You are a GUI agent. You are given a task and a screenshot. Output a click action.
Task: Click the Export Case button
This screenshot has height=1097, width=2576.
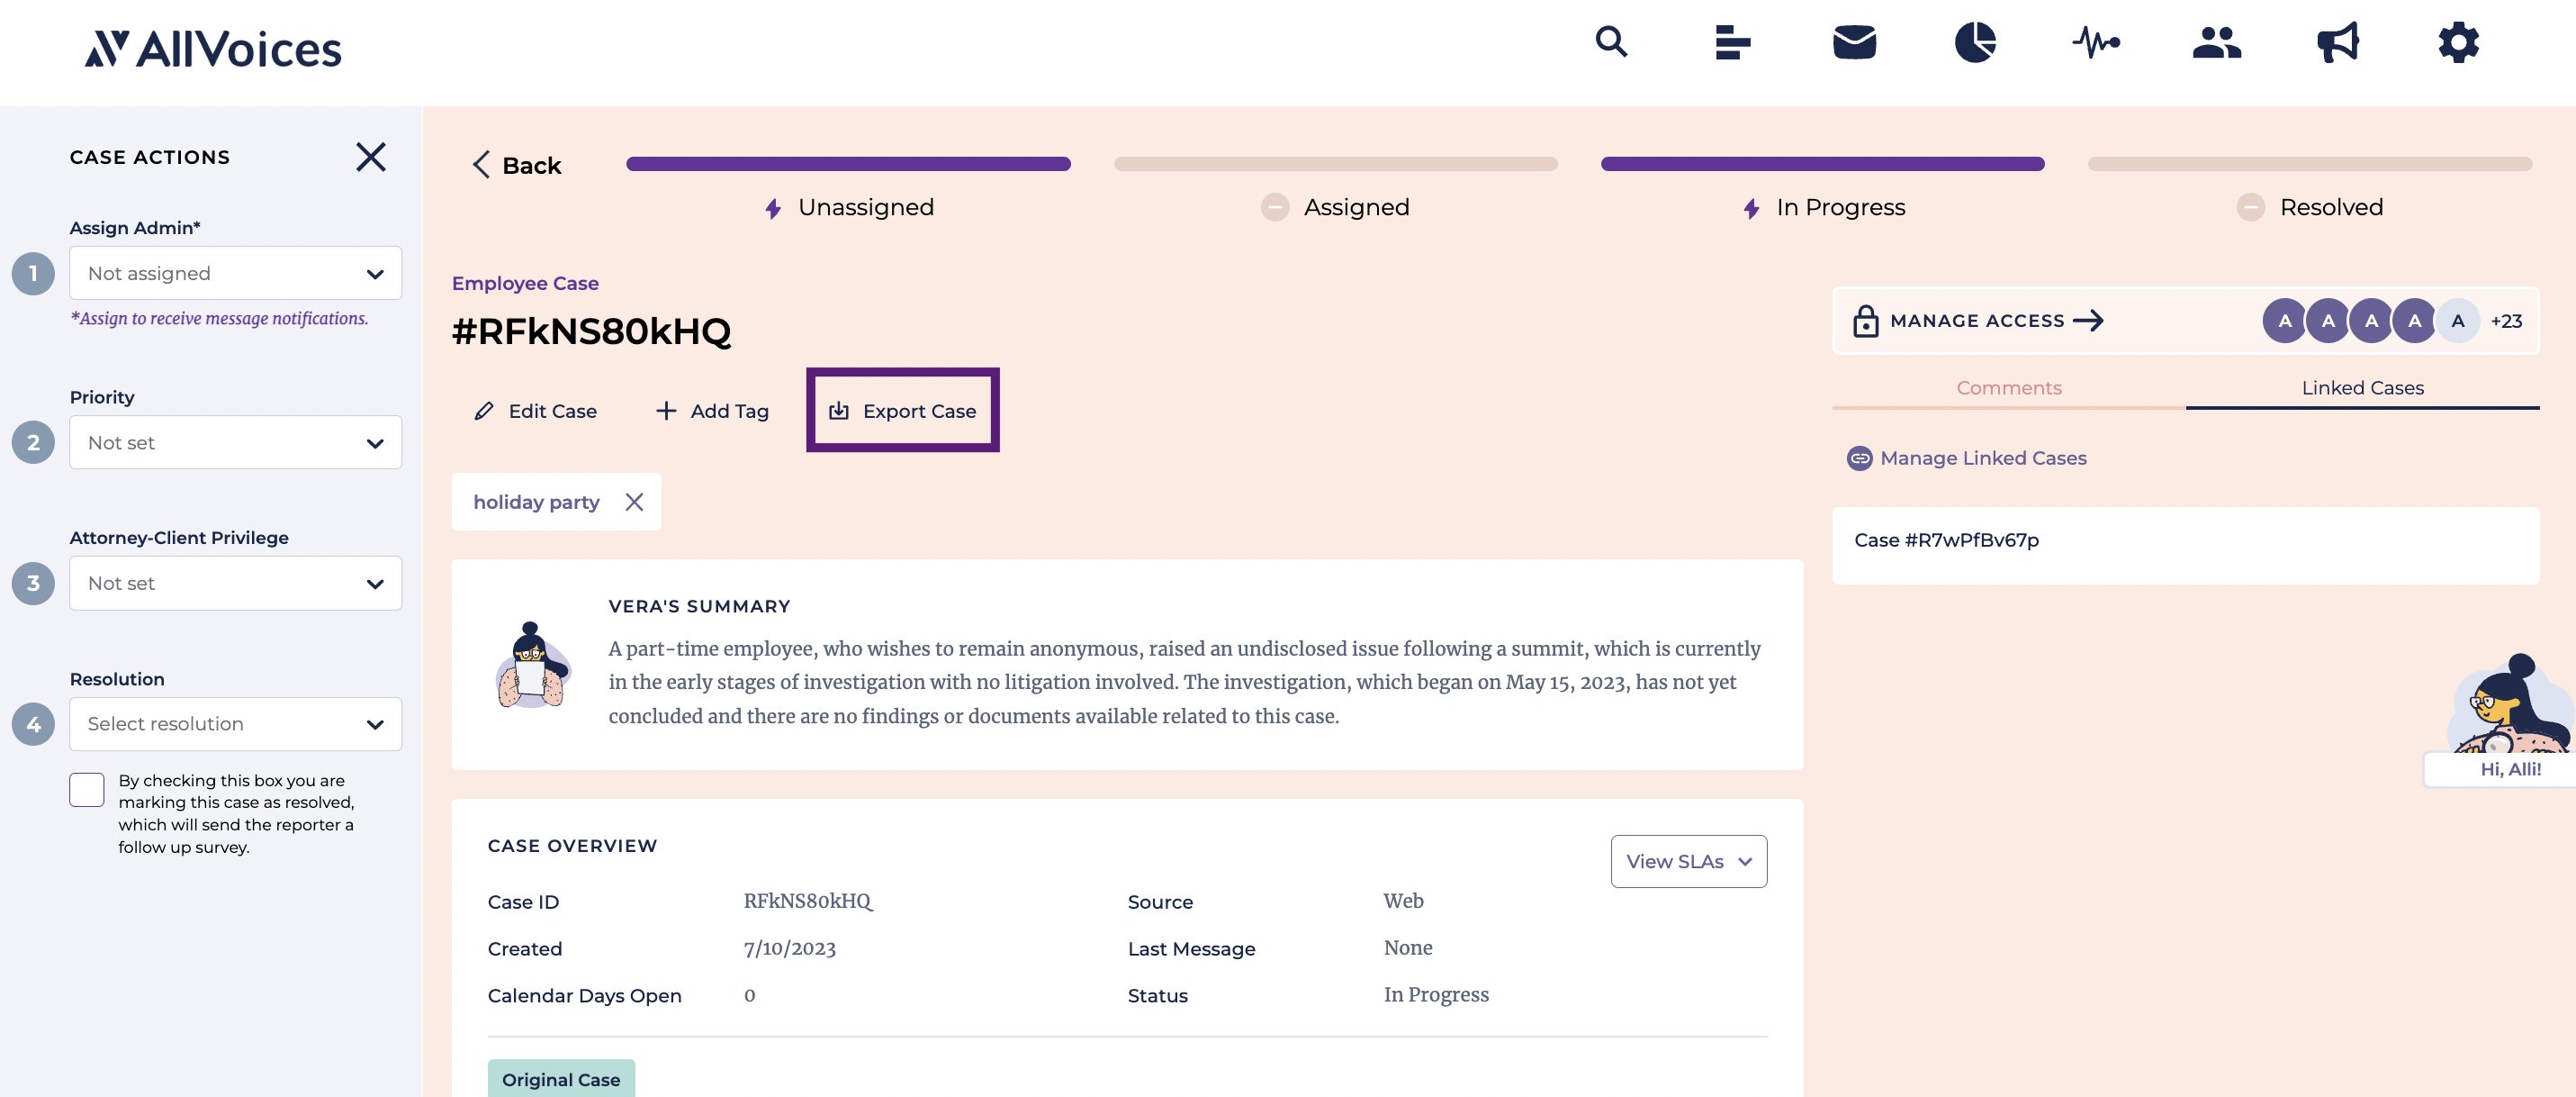(x=901, y=411)
